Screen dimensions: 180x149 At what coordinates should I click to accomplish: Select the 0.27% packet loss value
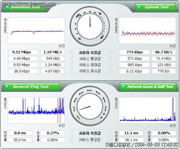point(53,133)
